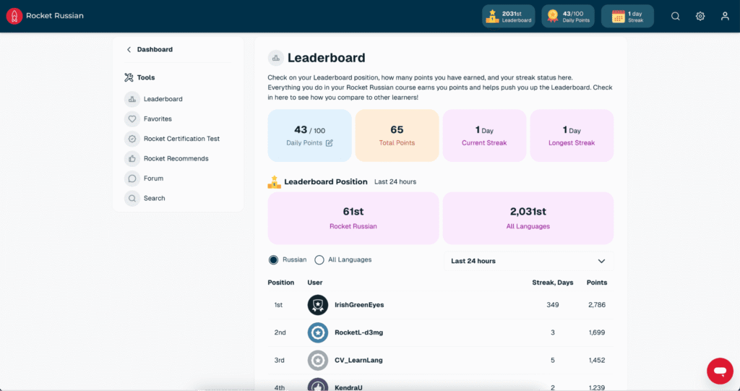Open user profile icon in header

(725, 16)
